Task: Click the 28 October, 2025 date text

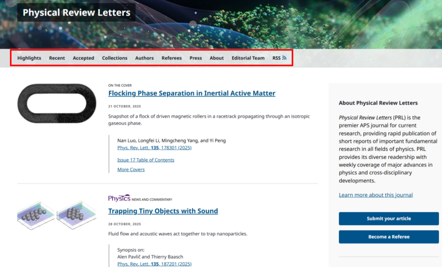Action: (124, 224)
